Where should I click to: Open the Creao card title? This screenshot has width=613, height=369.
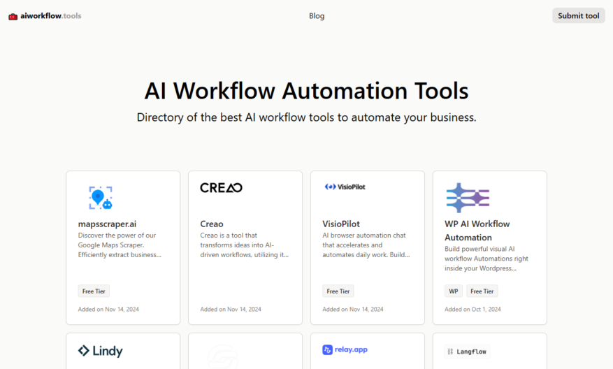tap(212, 224)
